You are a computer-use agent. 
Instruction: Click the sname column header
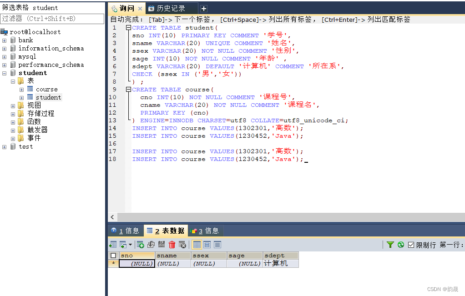pos(173,256)
